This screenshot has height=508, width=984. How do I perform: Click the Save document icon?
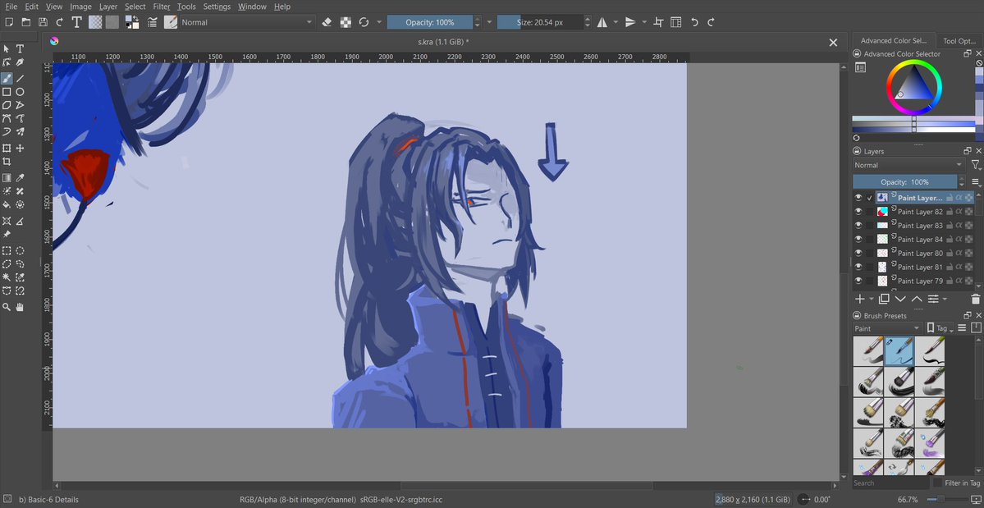[43, 23]
